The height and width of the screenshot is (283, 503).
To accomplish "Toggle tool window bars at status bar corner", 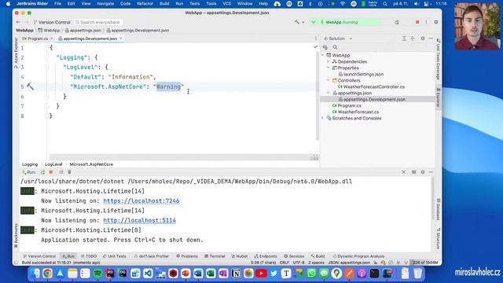I will coord(16,263).
